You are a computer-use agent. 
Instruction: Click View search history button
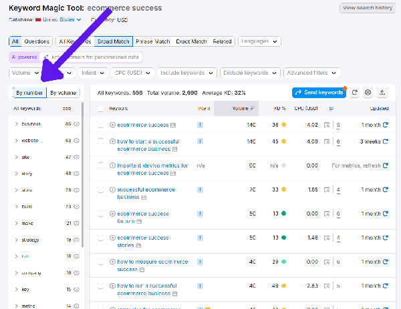368,8
